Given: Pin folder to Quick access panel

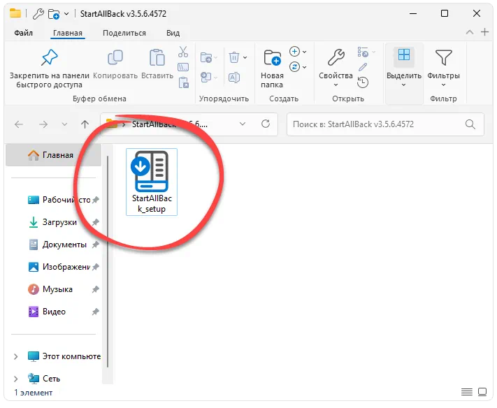Looking at the screenshot, I should [49, 68].
